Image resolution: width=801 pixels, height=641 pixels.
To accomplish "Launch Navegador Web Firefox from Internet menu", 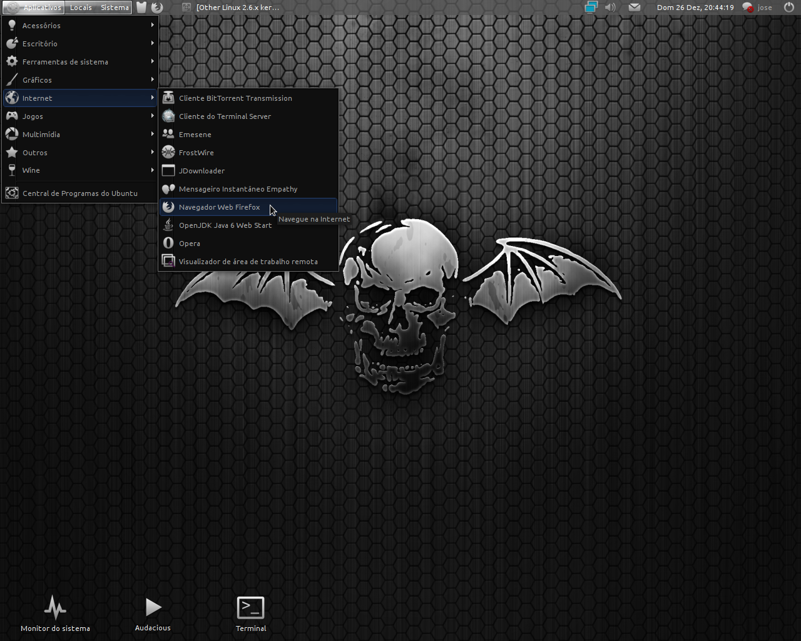I will coord(248,207).
